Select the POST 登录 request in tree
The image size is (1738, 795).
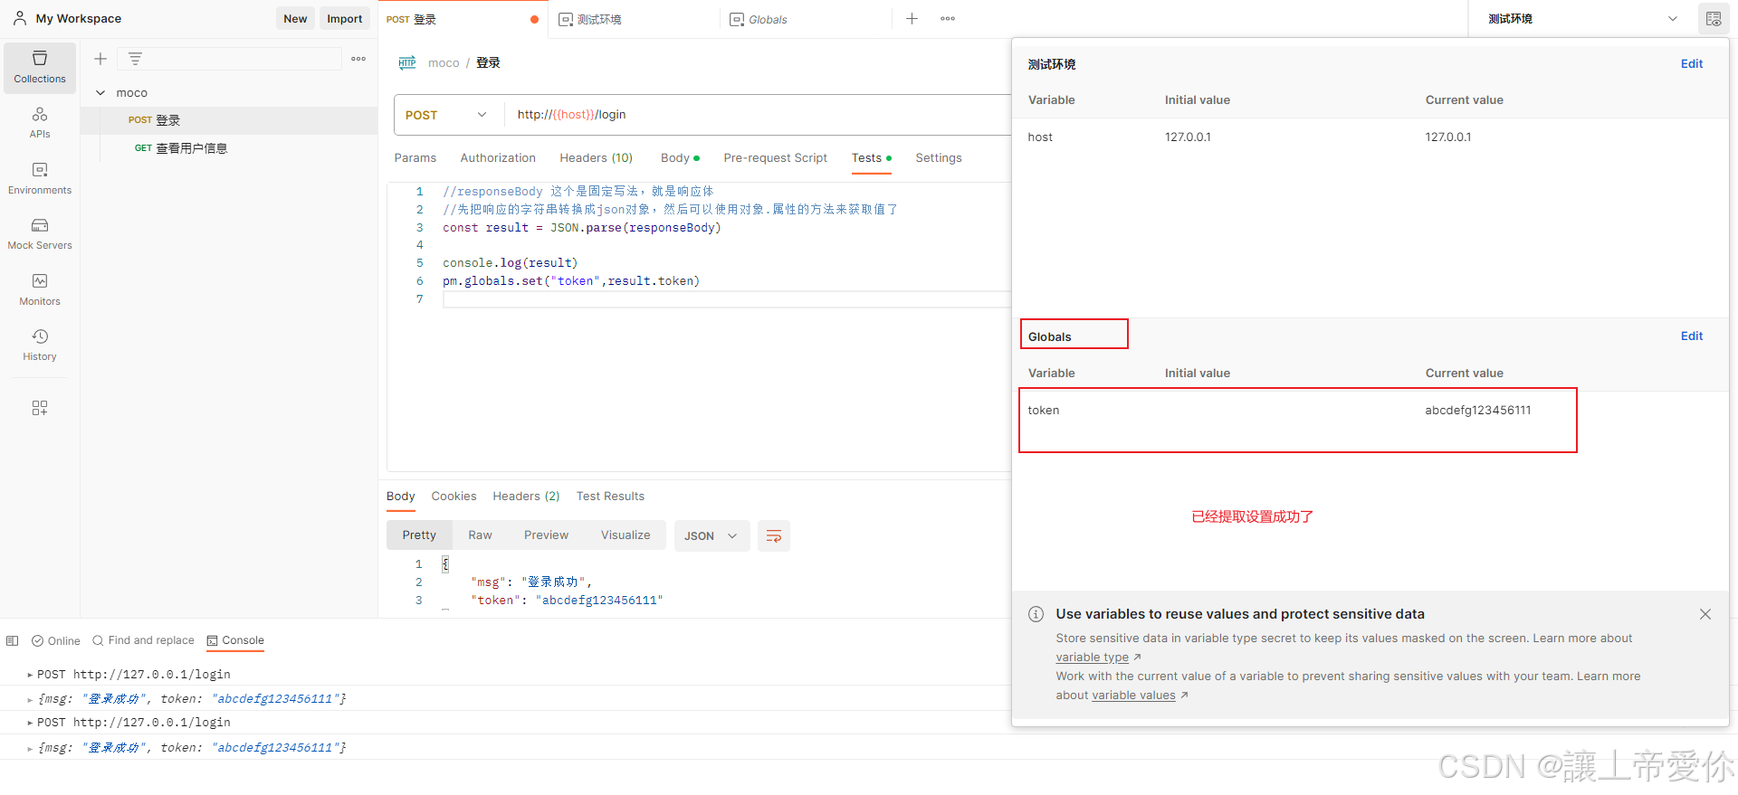tap(229, 120)
